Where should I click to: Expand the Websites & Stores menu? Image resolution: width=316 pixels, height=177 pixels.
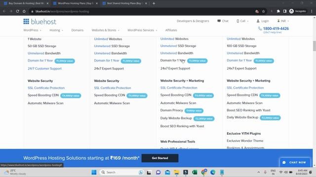pyautogui.click(x=106, y=30)
